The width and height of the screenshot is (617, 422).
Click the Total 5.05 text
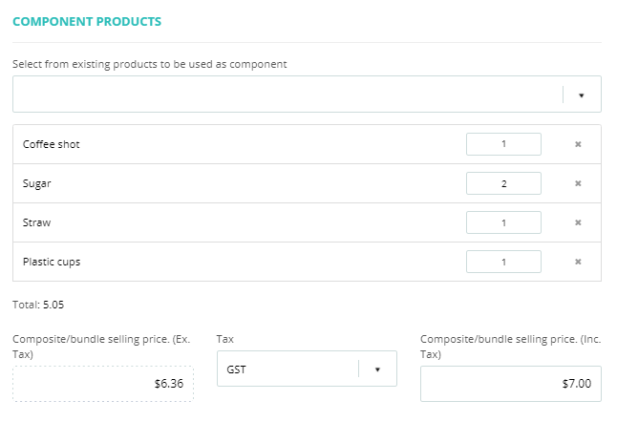pyautogui.click(x=39, y=306)
